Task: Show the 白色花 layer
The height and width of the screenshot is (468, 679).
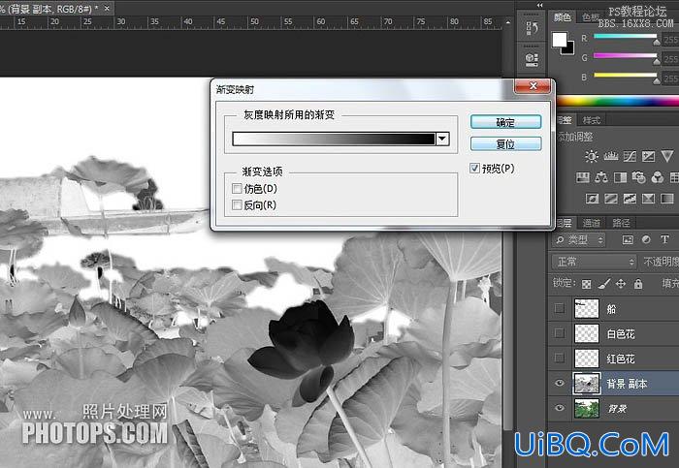Action: (559, 333)
